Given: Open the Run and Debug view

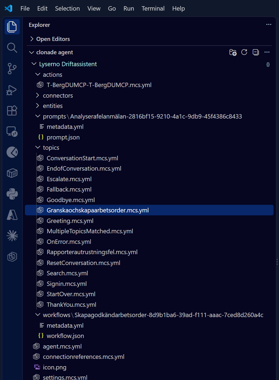Looking at the screenshot, I should [12, 90].
